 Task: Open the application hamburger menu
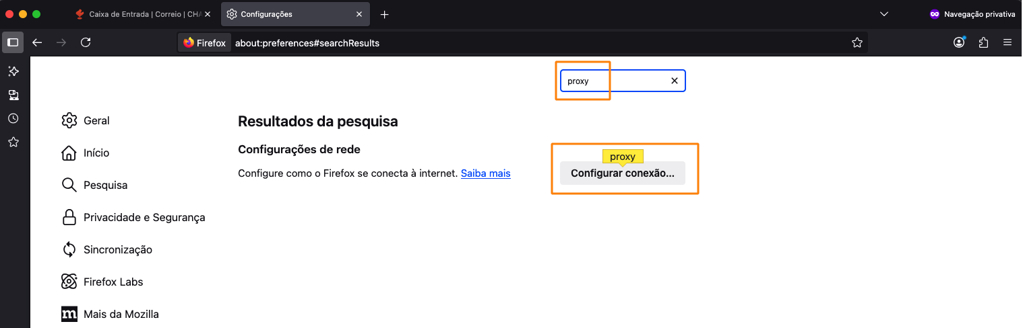(1007, 42)
